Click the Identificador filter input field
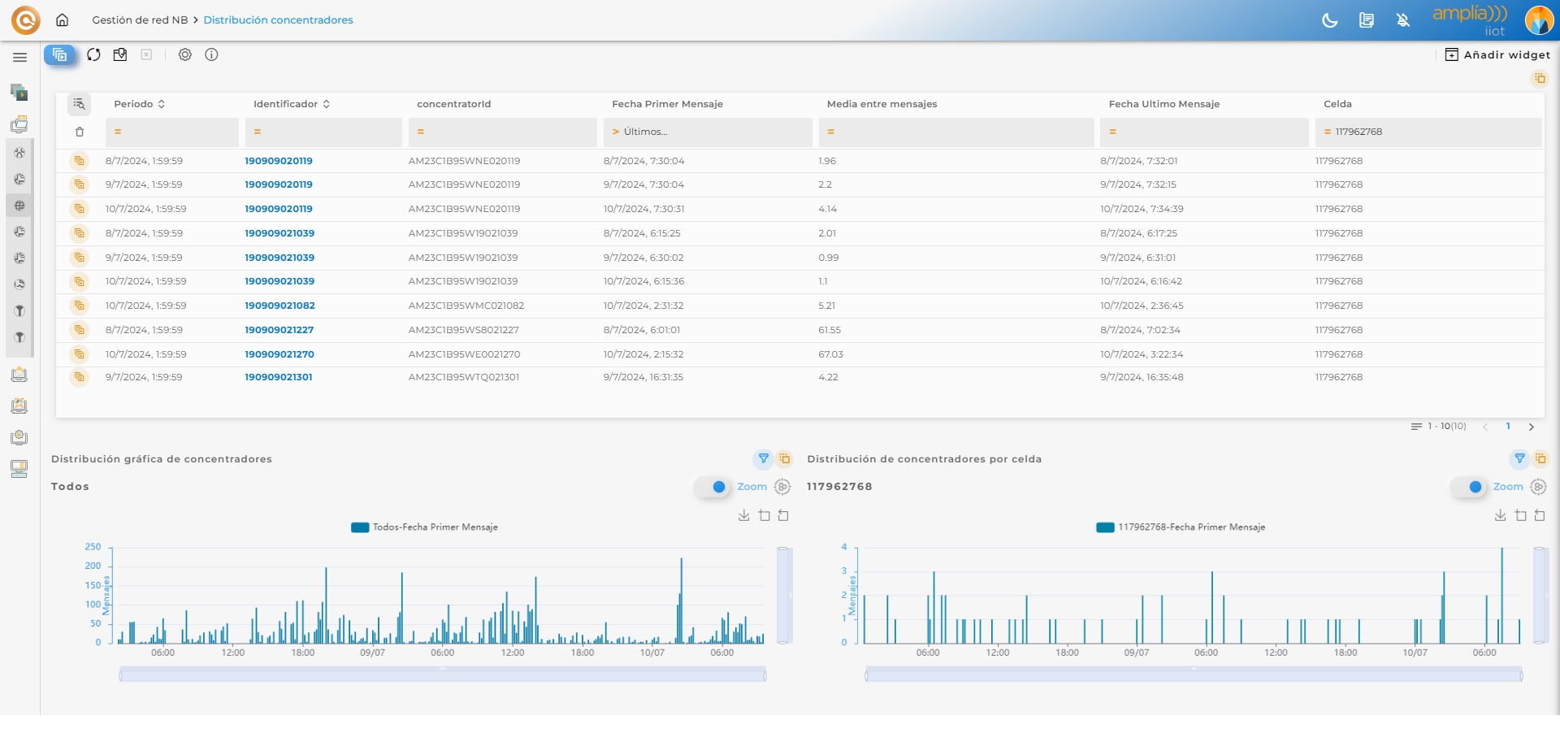 pyautogui.click(x=323, y=132)
